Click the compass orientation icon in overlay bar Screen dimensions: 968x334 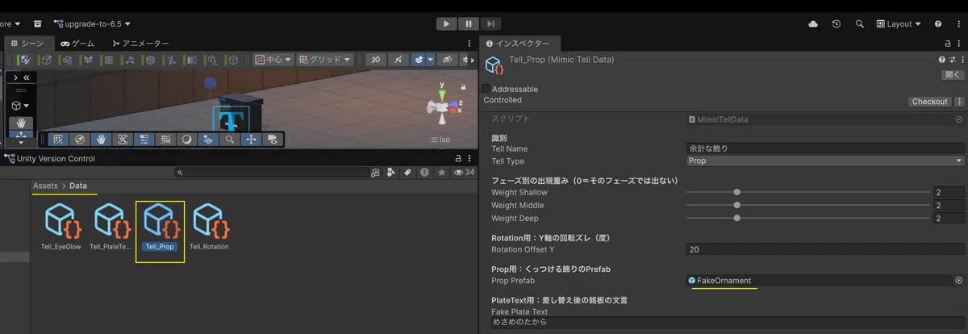pyautogui.click(x=79, y=140)
